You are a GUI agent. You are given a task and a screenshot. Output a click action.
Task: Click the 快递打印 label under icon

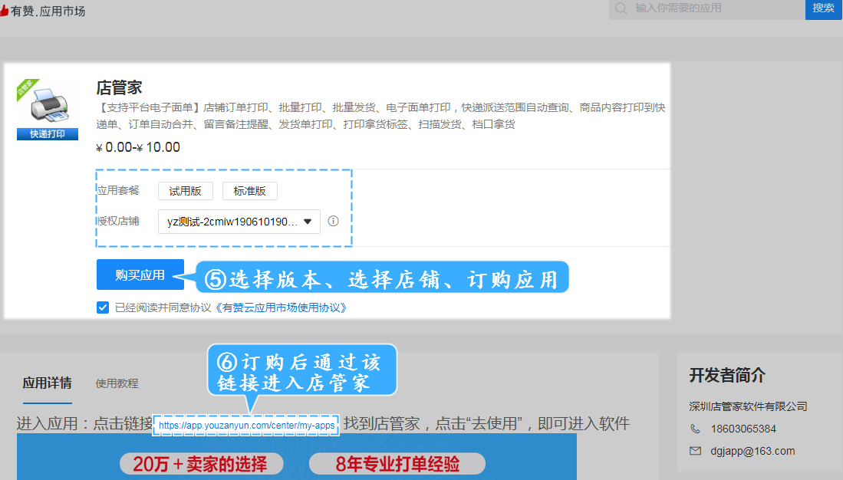tap(48, 134)
